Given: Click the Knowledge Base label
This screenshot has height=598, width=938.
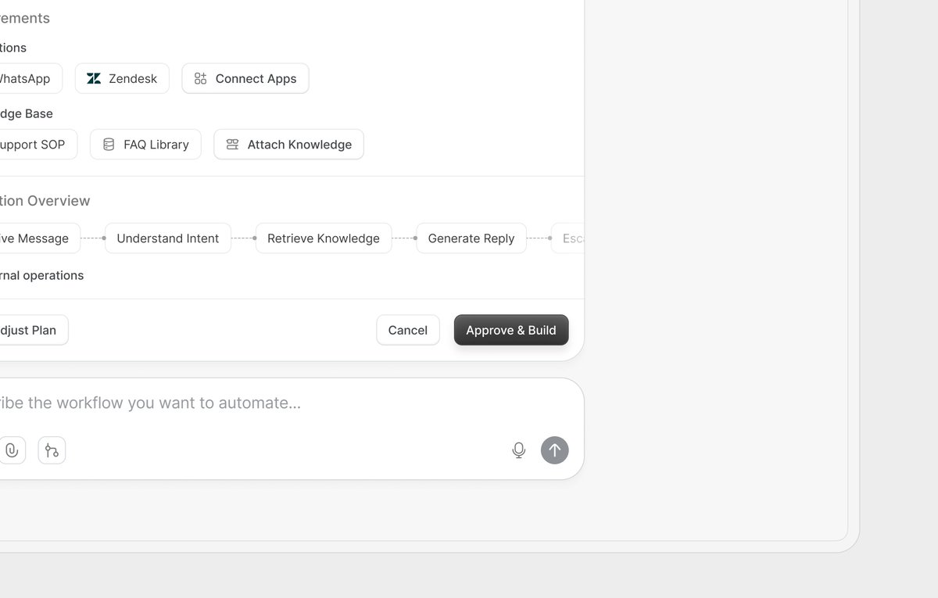Looking at the screenshot, I should [x=26, y=113].
